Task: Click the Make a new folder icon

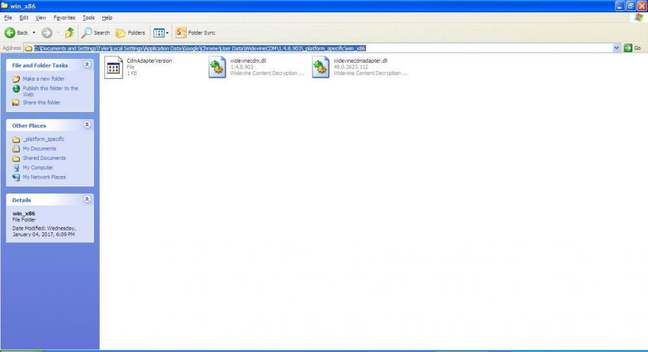Action: 16,79
